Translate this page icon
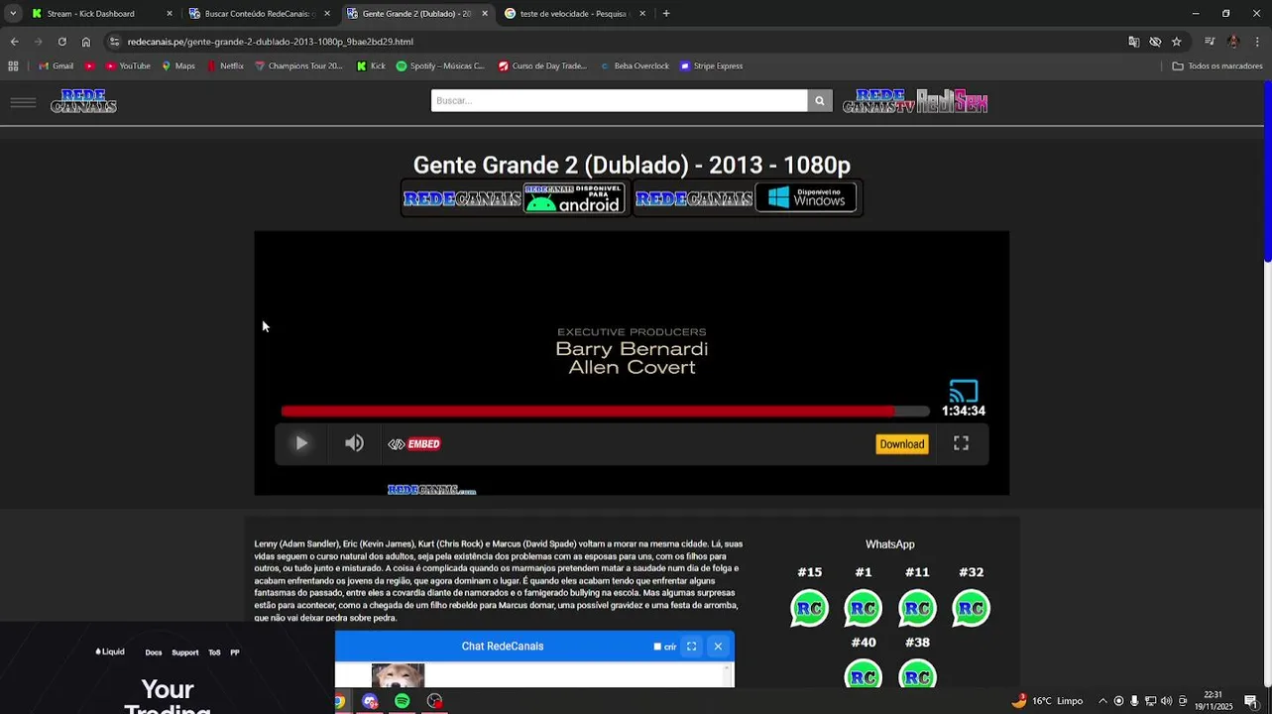The image size is (1272, 714). point(1133,42)
